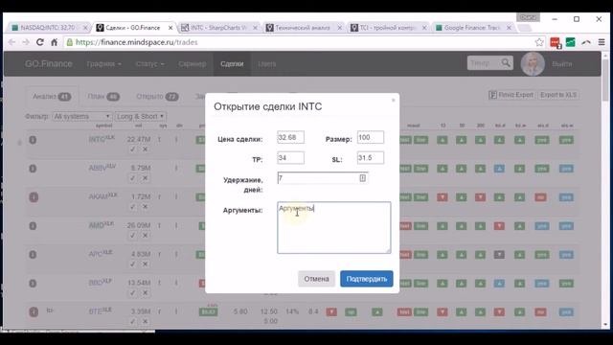
Task: Switch to the TCI browser tab
Action: click(388, 28)
